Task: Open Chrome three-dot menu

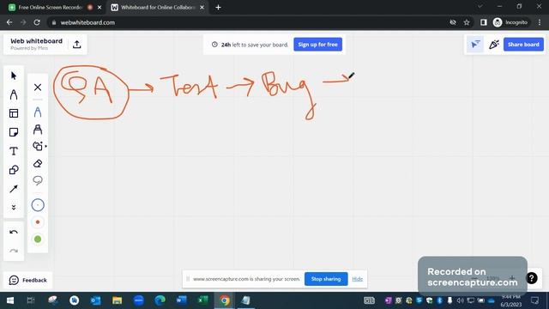Action: point(540,22)
